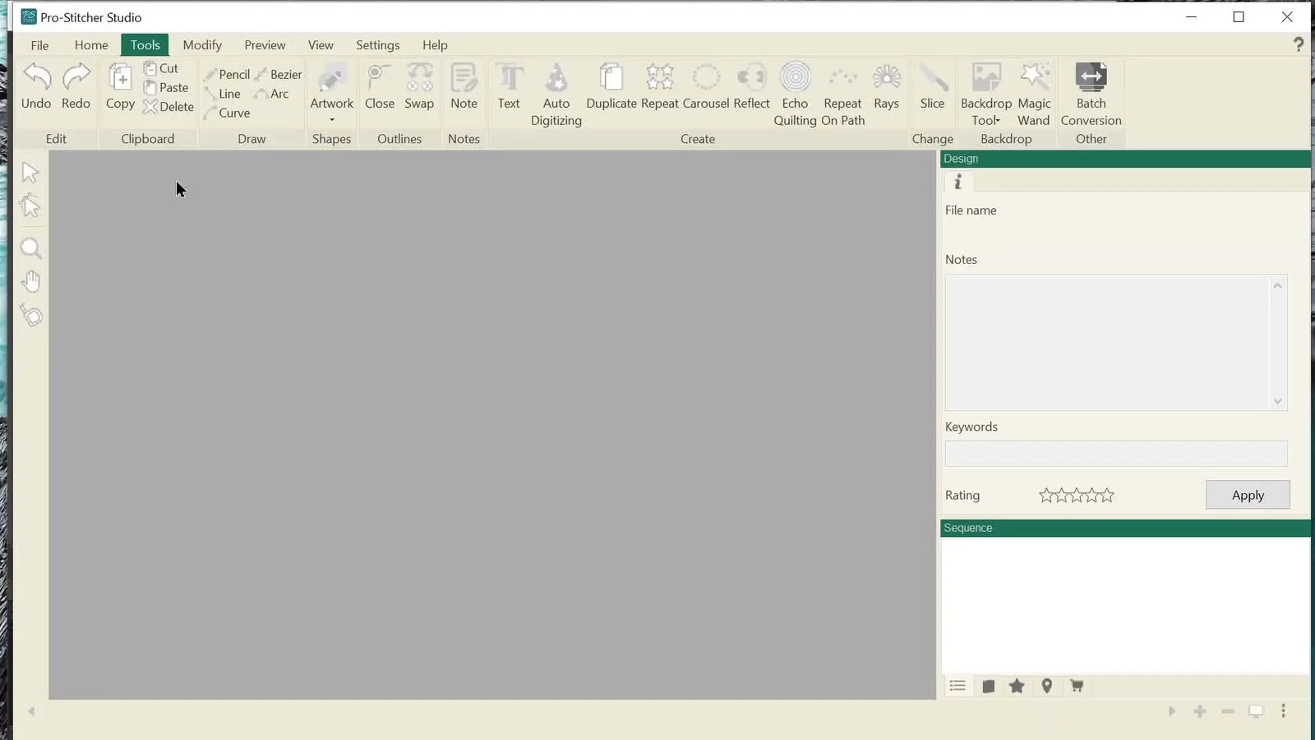
Task: Expand the Artwork dropdown
Action: tap(332, 118)
